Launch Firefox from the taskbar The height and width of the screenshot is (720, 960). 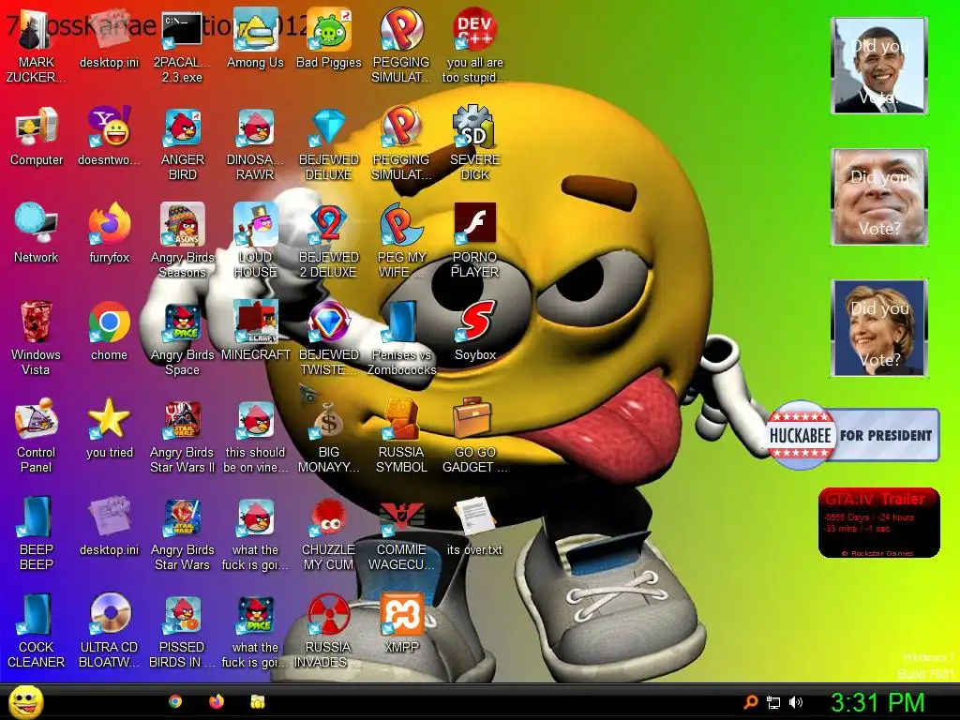(x=217, y=701)
